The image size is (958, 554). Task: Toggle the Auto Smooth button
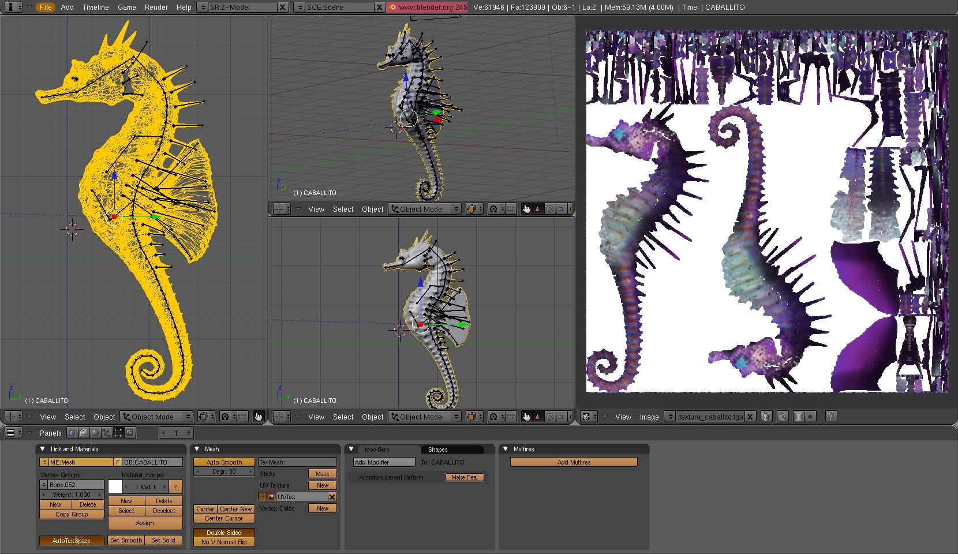pyautogui.click(x=224, y=462)
